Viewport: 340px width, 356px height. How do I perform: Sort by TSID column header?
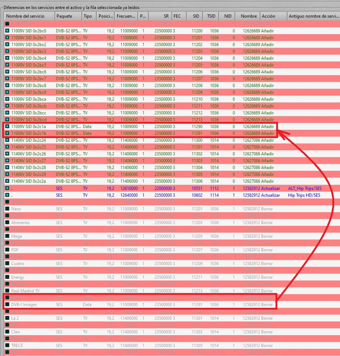[x=211, y=16]
